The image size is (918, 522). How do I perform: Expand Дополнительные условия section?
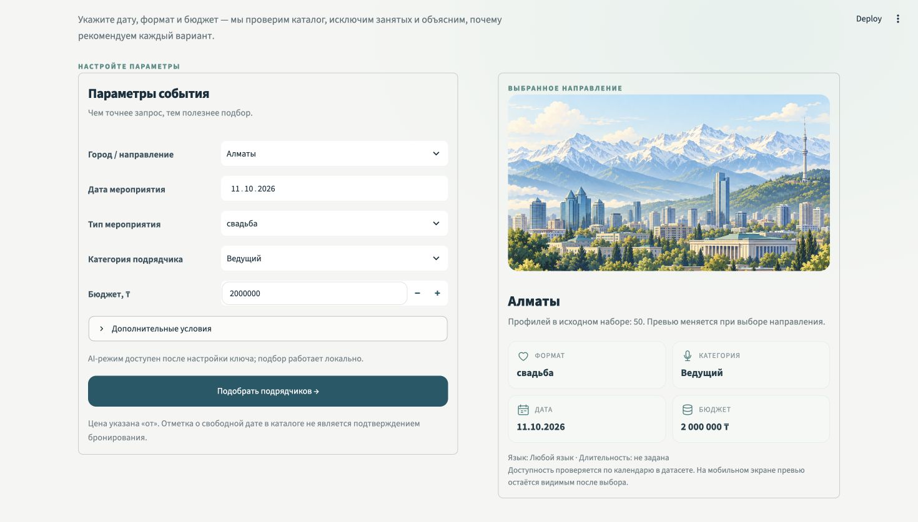tap(268, 329)
